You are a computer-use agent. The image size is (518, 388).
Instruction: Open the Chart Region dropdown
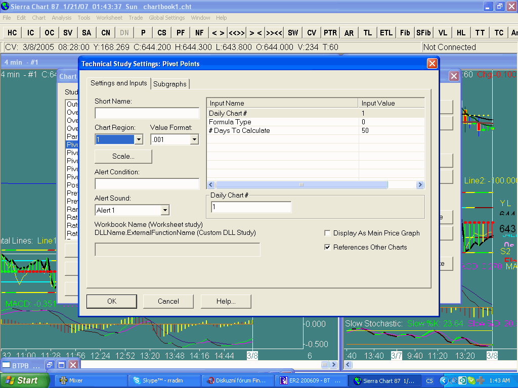pos(139,139)
